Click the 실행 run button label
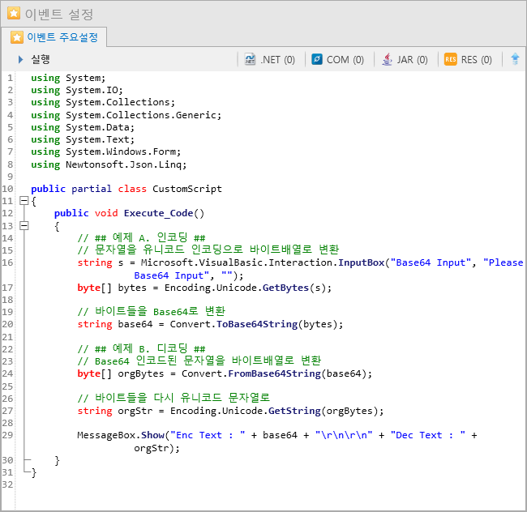Image resolution: width=527 pixels, height=512 pixels. (41, 59)
